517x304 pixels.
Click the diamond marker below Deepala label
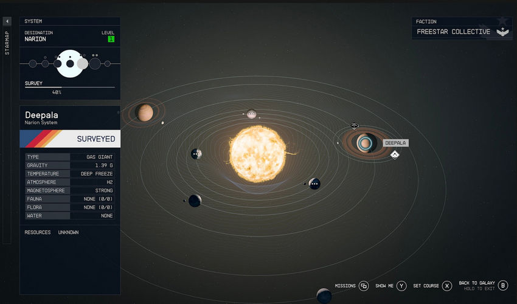(395, 154)
